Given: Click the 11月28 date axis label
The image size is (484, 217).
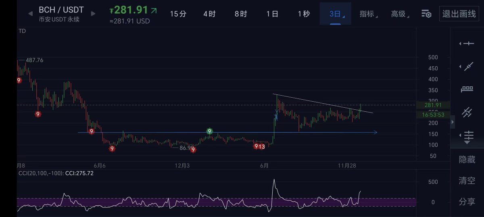Looking at the screenshot, I should [x=347, y=165].
